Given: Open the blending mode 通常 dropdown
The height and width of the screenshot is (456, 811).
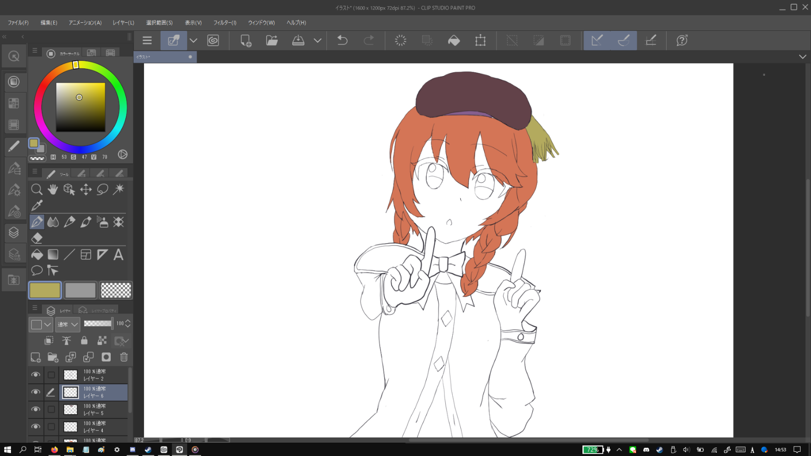Looking at the screenshot, I should [x=67, y=324].
